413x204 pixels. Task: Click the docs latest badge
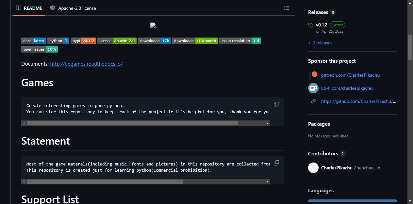tap(34, 41)
